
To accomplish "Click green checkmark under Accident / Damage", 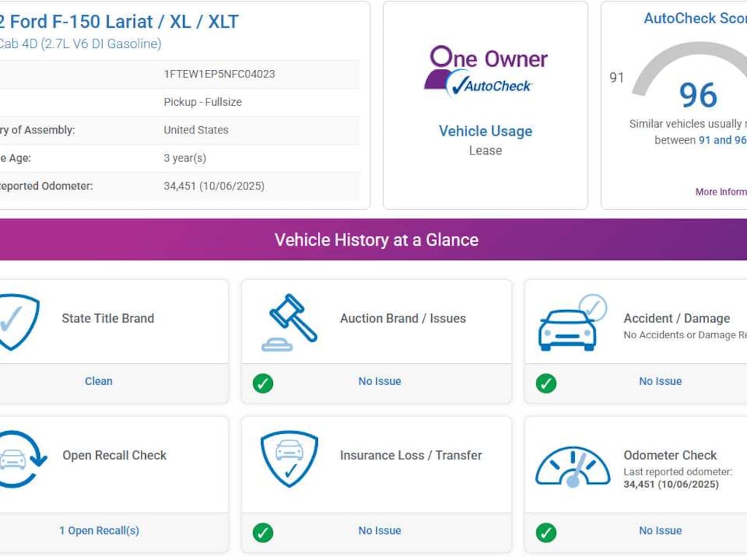I will coord(546,383).
